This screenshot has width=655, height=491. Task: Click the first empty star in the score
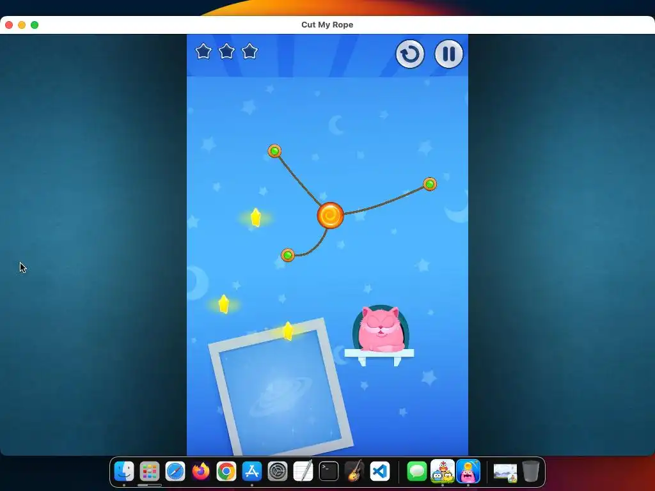click(203, 51)
